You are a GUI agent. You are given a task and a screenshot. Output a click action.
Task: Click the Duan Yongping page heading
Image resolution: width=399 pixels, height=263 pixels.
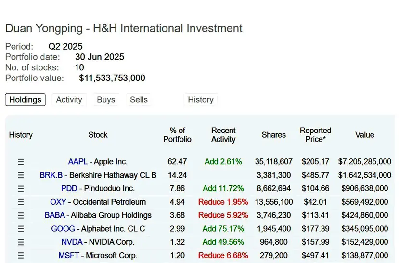tap(124, 28)
